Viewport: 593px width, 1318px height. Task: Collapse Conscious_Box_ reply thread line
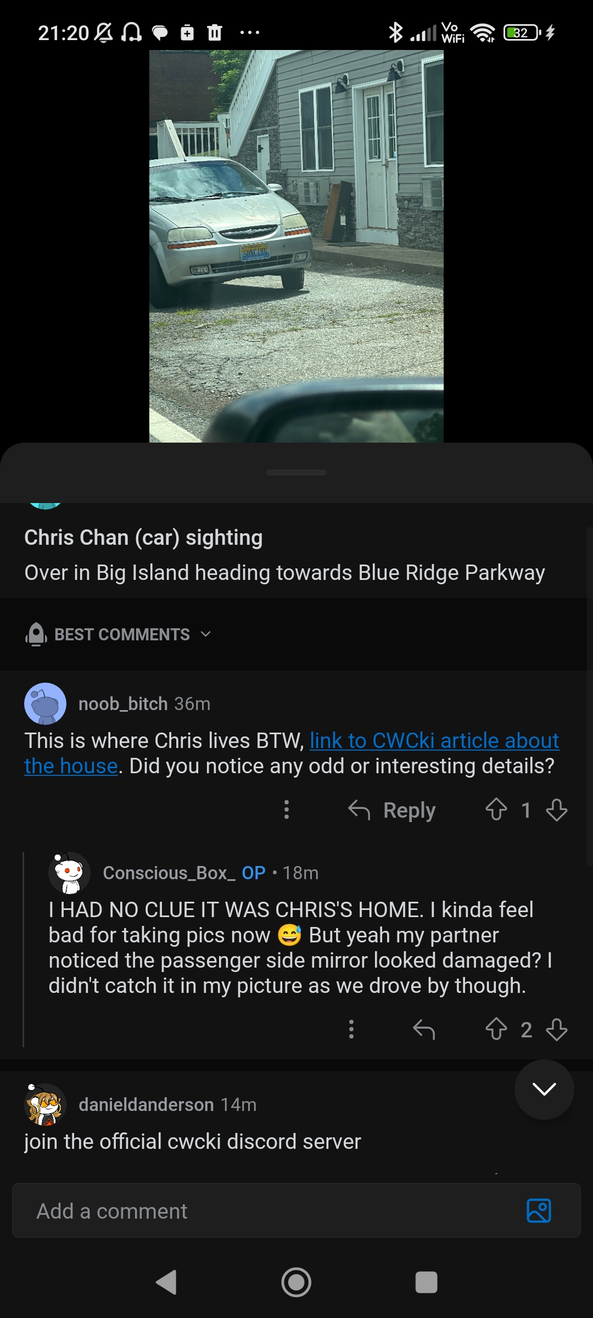pos(24,949)
